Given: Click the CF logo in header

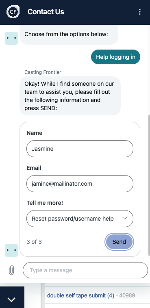Looking at the screenshot, I should pyautogui.click(x=13, y=12).
